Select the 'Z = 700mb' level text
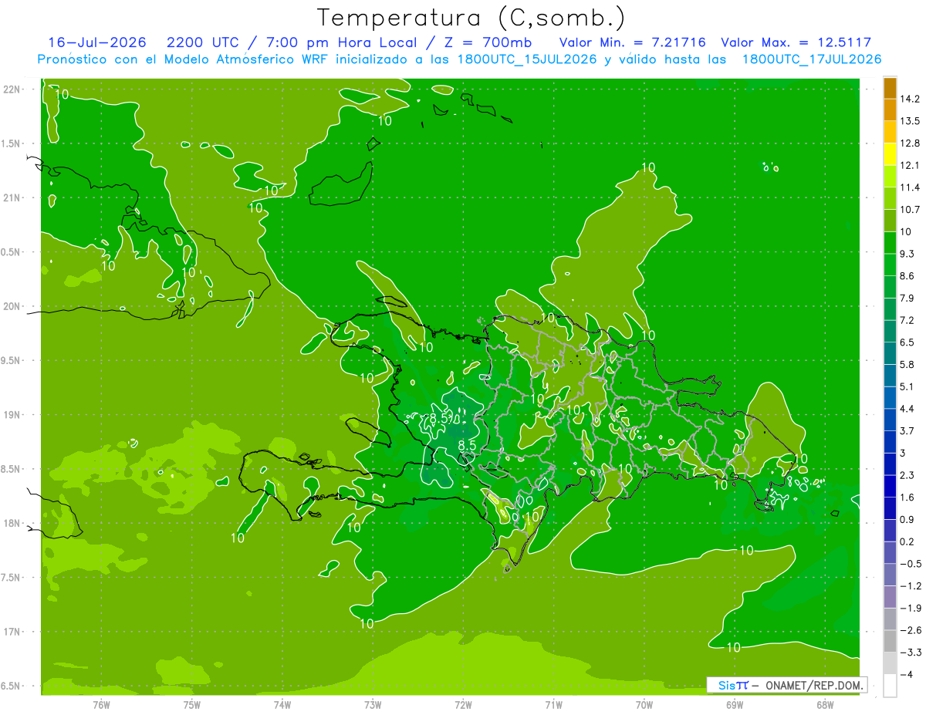This screenshot has width=926, height=715. (x=489, y=42)
